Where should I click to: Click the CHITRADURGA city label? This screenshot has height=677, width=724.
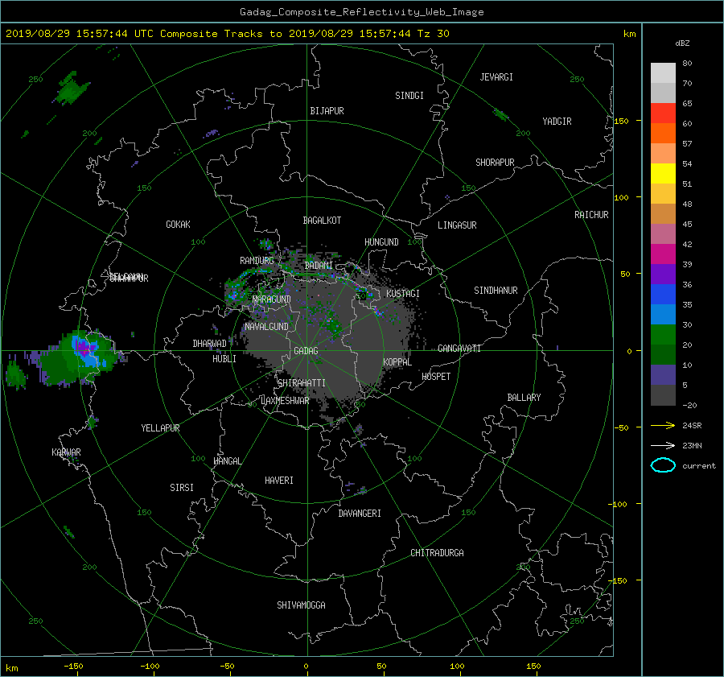[437, 553]
